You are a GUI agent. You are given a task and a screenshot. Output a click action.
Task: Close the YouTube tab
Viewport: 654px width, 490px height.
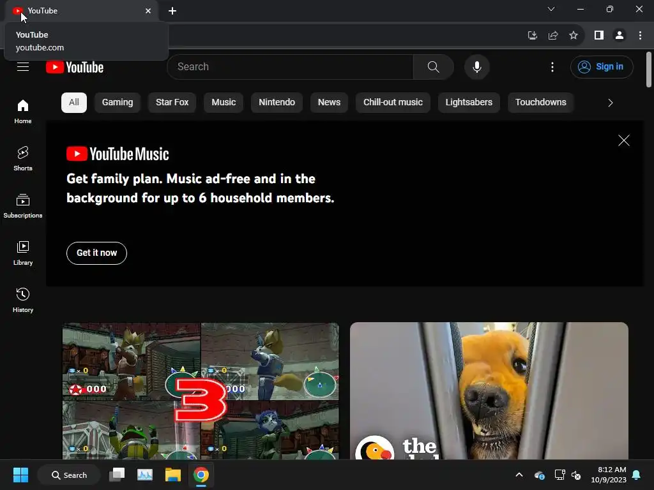coord(148,11)
